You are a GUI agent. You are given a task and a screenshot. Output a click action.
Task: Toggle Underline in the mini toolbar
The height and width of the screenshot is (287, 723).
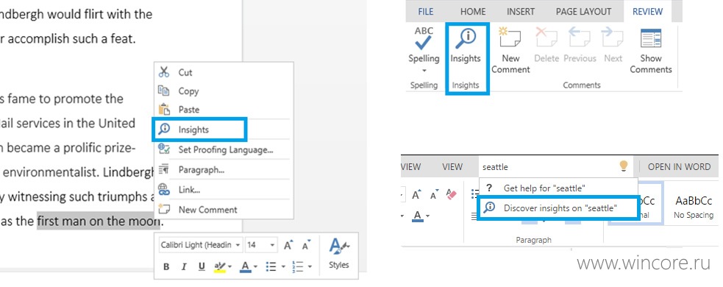point(202,266)
